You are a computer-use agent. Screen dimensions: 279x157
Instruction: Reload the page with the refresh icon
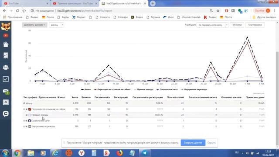[17, 10]
